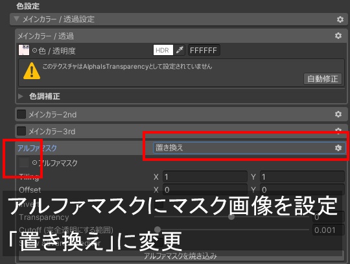
Task: Click the eyedropper color picker icon
Action: coord(180,50)
